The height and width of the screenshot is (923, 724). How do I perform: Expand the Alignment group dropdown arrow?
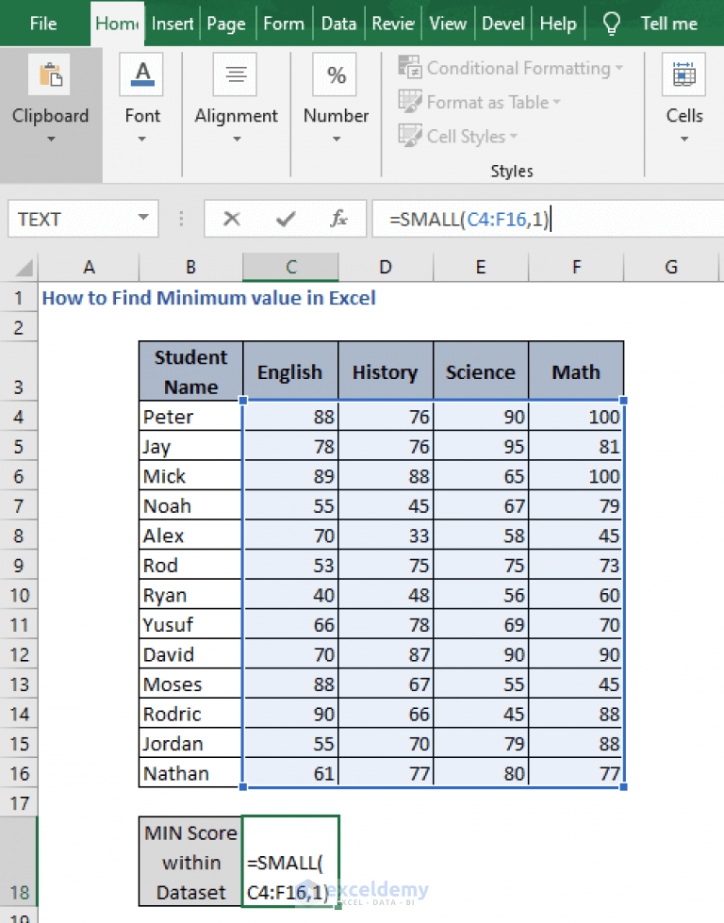click(237, 140)
